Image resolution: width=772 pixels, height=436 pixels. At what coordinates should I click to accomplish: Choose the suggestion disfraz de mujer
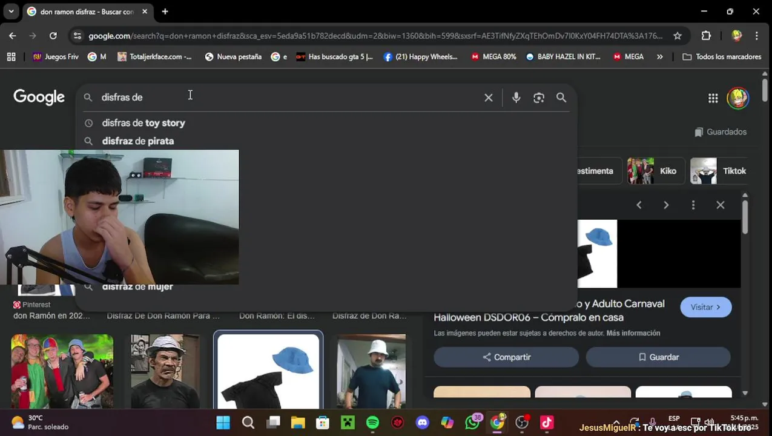pos(137,287)
